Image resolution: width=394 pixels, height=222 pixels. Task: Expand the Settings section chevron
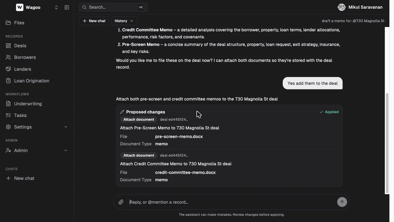(66, 127)
